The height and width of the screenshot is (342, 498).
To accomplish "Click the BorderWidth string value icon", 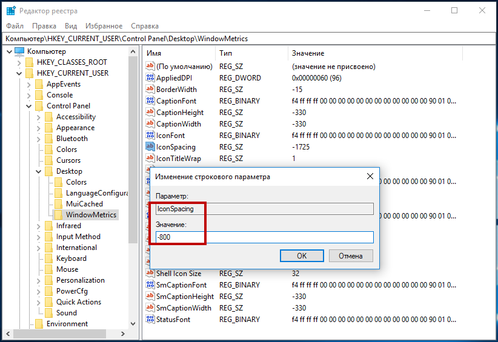I will tap(150, 89).
